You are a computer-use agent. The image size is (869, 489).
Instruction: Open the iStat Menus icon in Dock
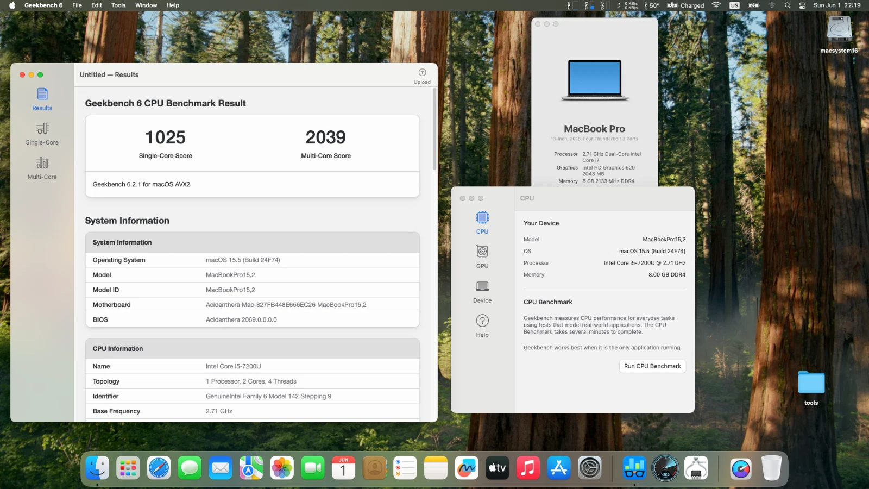point(741,468)
